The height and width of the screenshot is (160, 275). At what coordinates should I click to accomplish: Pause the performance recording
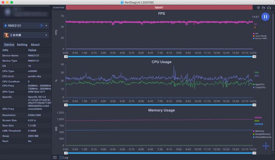(x=265, y=17)
